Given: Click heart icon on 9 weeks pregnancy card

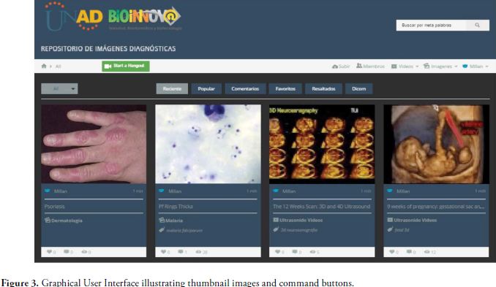Looking at the screenshot, I should pyautogui.click(x=392, y=252).
